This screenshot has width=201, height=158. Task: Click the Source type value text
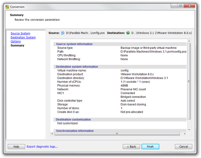click(x=149, y=48)
